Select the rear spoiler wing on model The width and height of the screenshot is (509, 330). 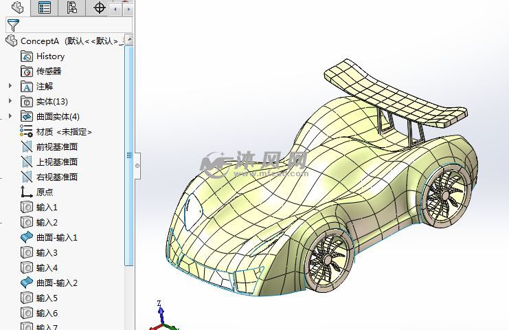pyautogui.click(x=394, y=92)
